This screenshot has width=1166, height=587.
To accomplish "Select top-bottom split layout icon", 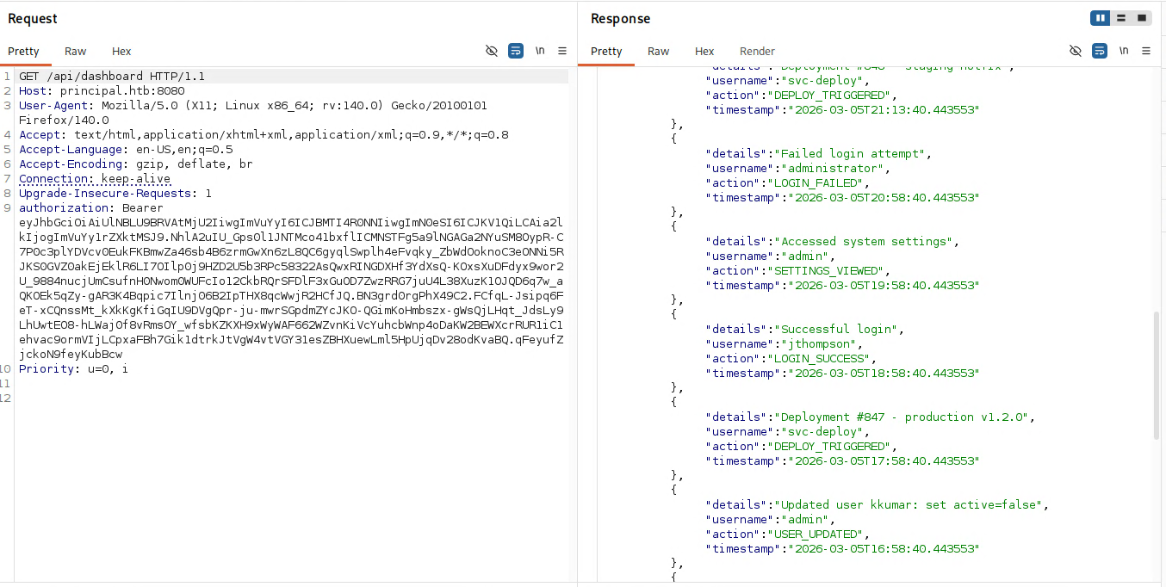I will click(1120, 18).
